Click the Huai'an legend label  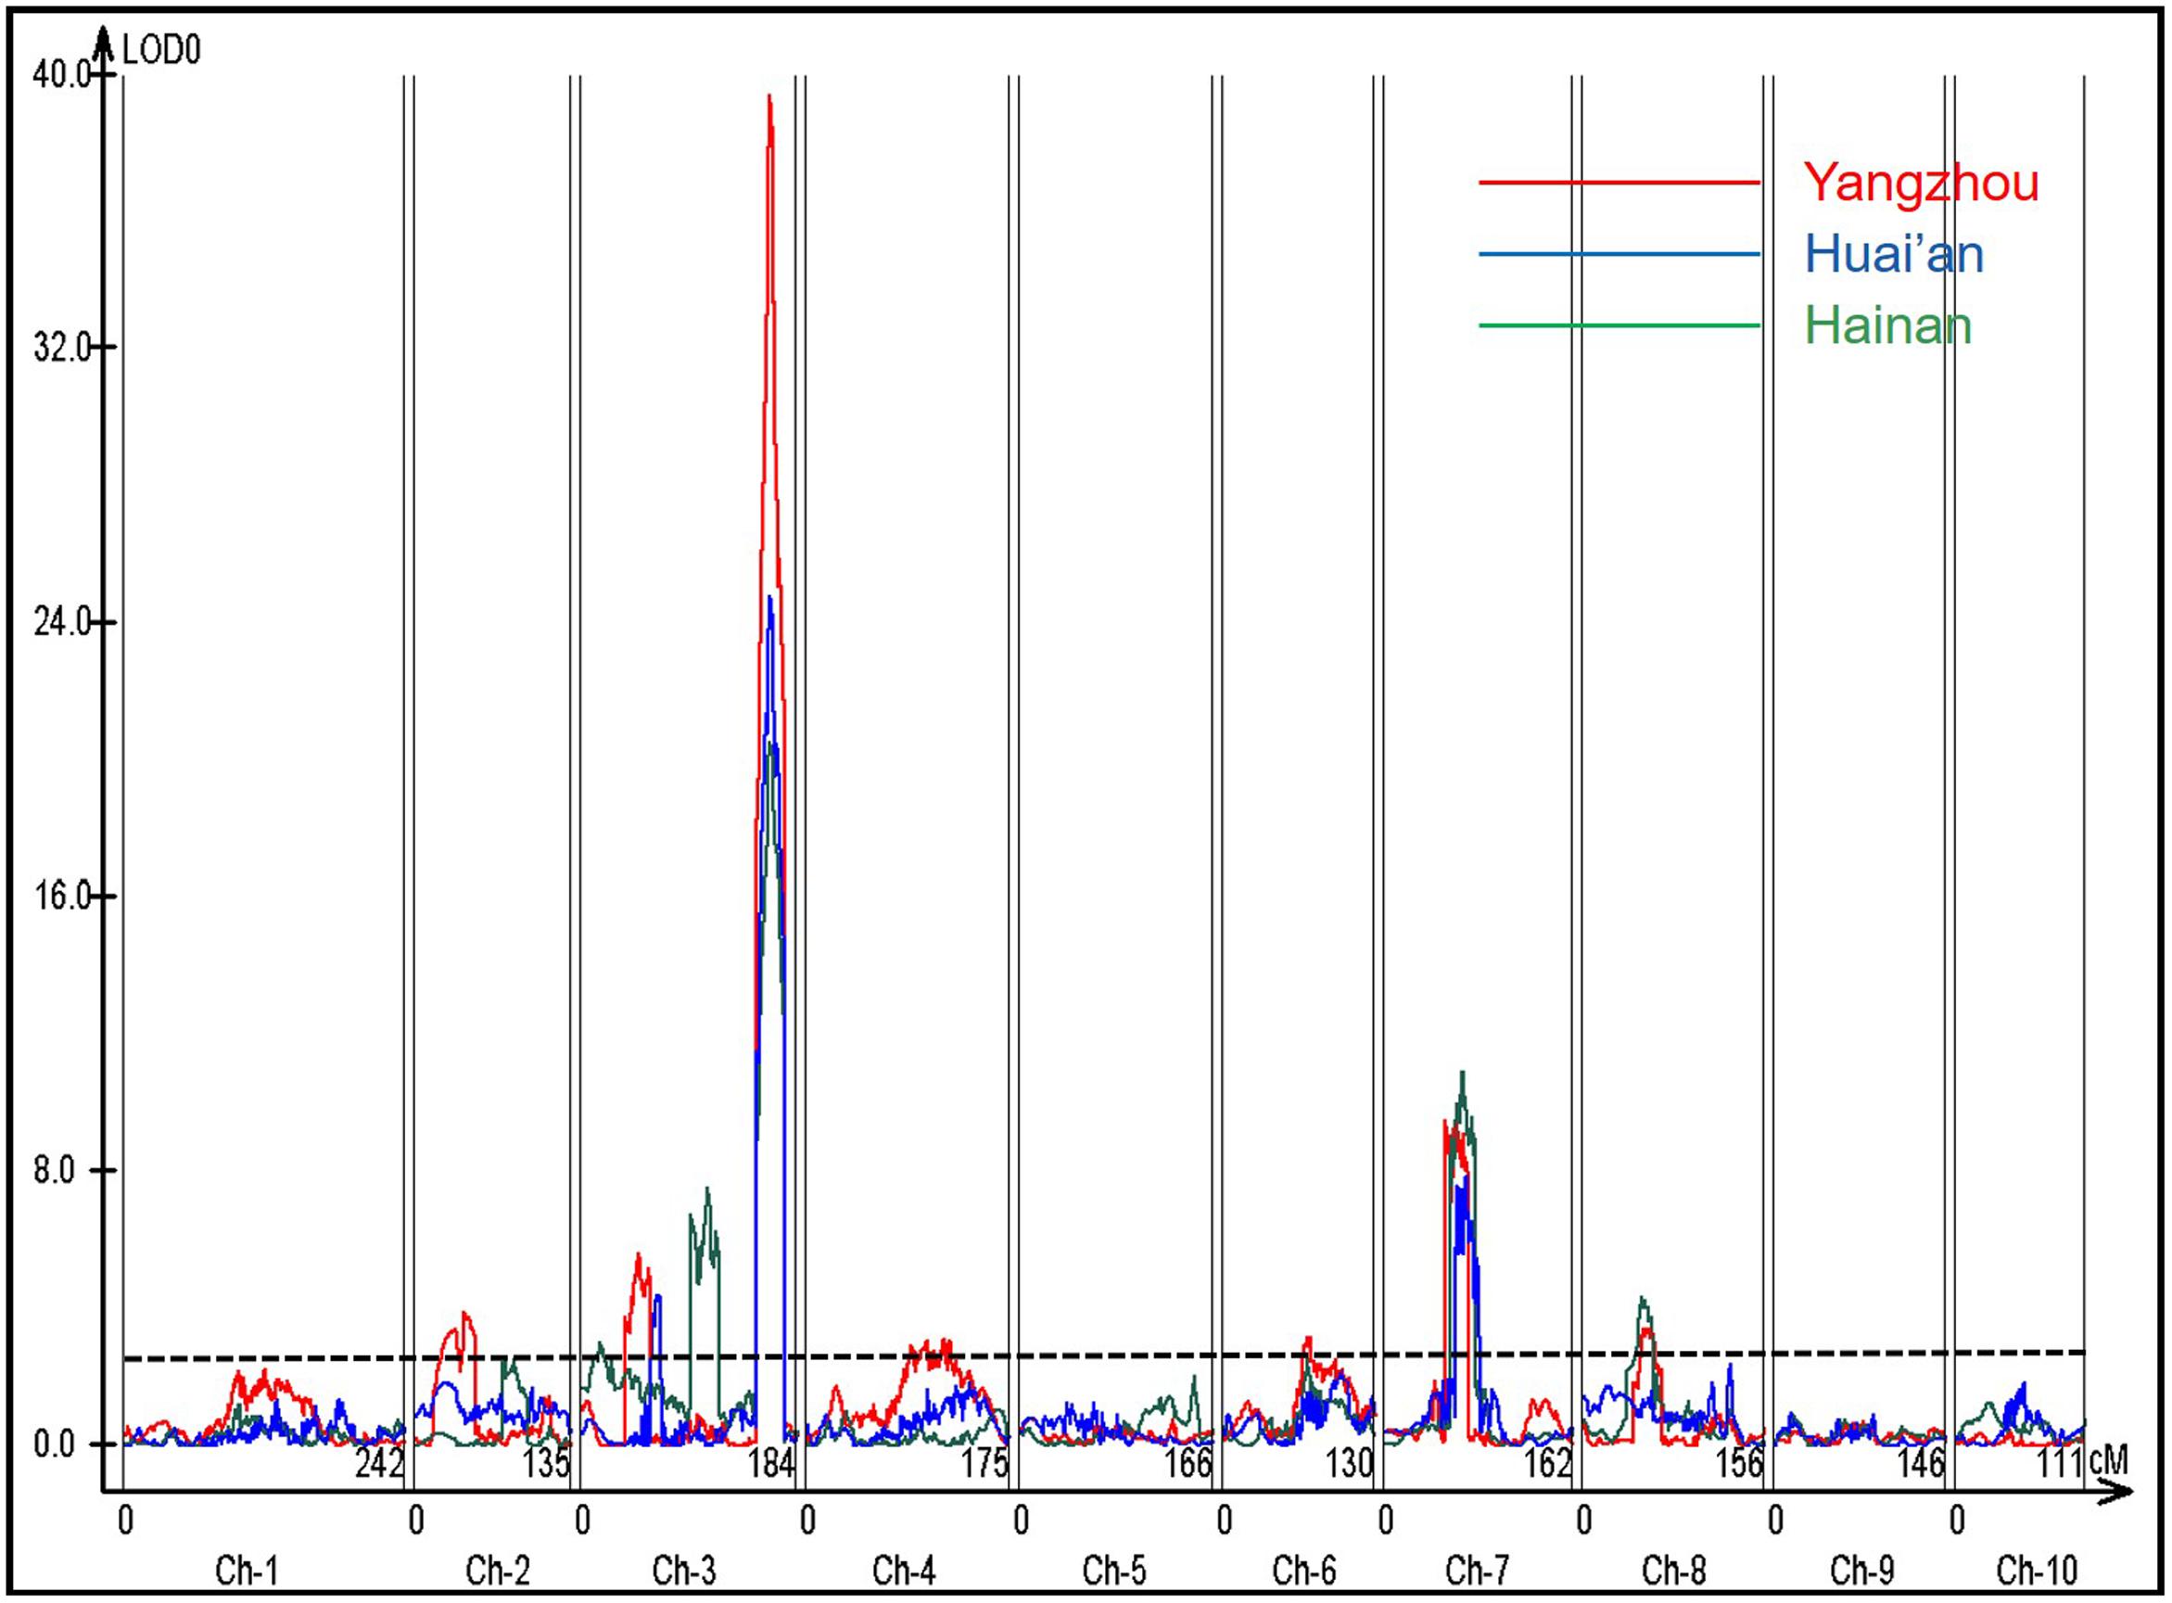[1894, 254]
